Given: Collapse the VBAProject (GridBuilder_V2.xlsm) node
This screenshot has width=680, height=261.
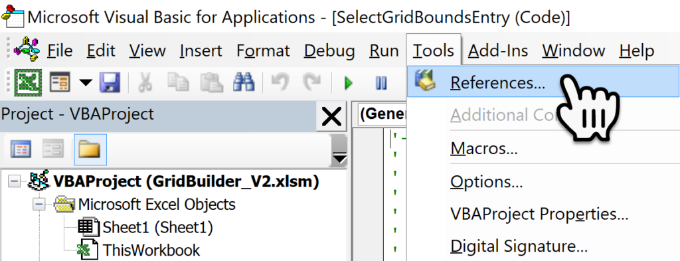Looking at the screenshot, I should [15, 181].
